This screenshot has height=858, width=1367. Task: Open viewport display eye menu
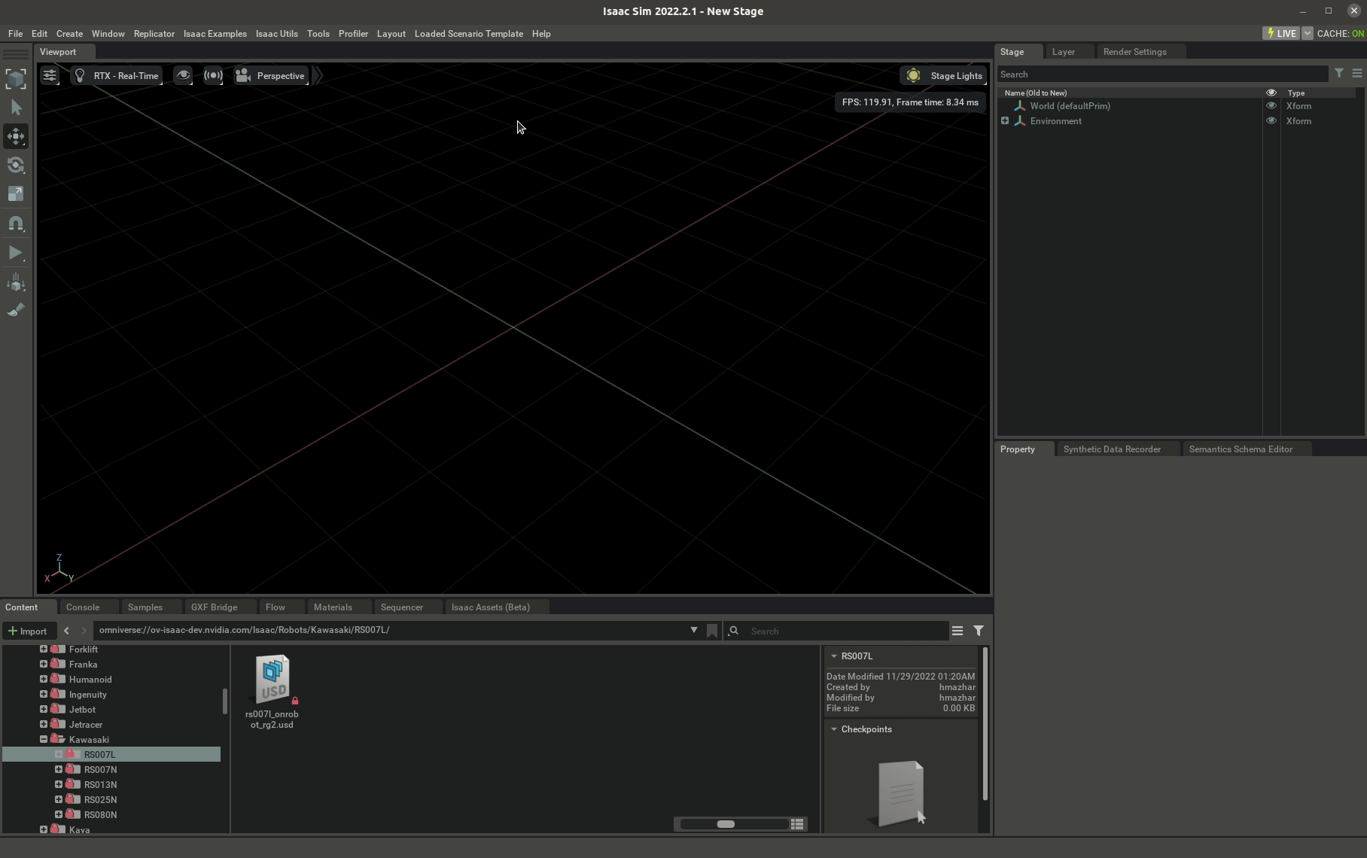click(183, 75)
